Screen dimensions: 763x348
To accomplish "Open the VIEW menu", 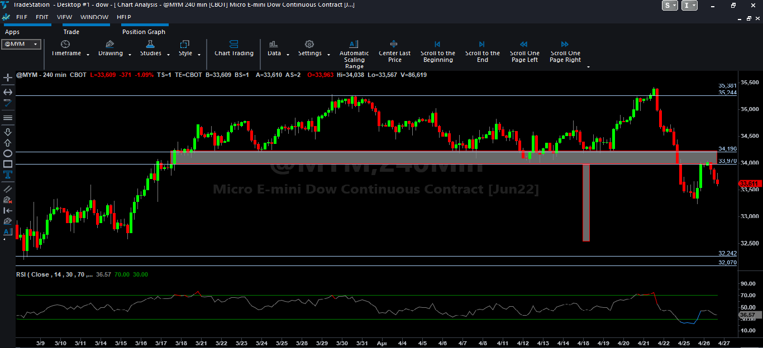I will (64, 17).
